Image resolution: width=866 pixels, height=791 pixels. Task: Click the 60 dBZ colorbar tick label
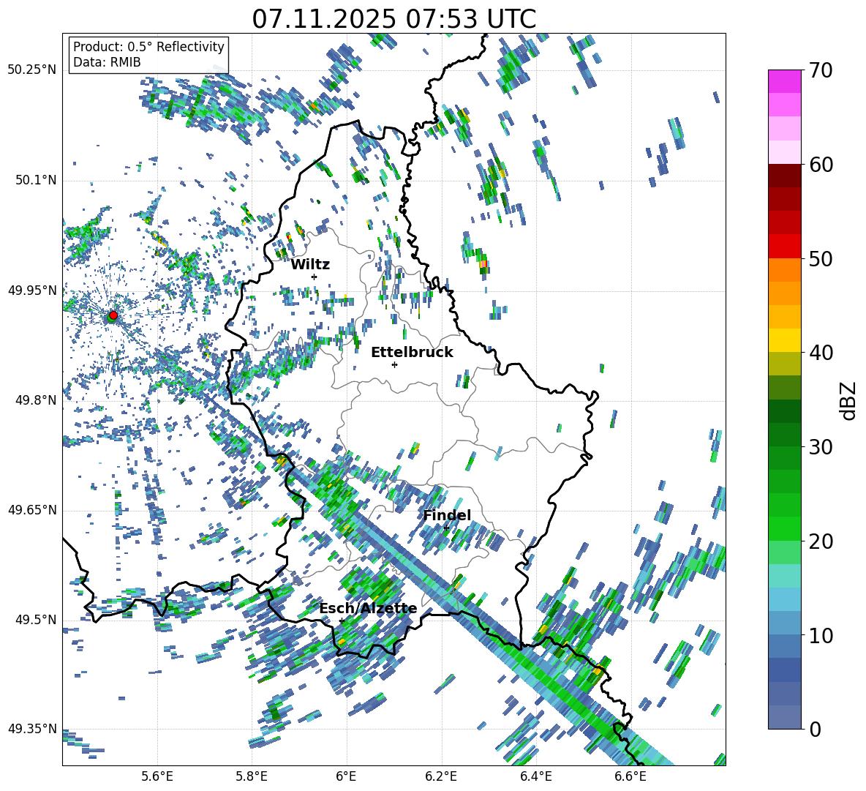coord(820,165)
